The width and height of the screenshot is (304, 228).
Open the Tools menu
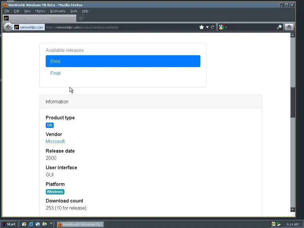74,11
